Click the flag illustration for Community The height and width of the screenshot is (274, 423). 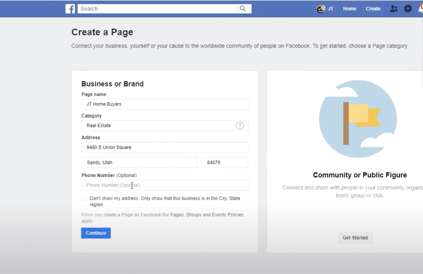tap(358, 119)
